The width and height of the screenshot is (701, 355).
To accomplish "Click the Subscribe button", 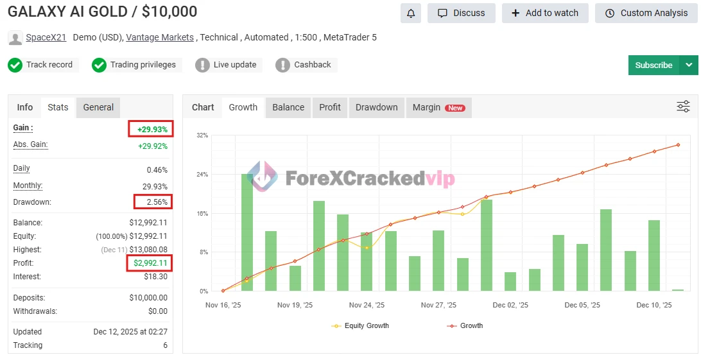I will (x=653, y=65).
